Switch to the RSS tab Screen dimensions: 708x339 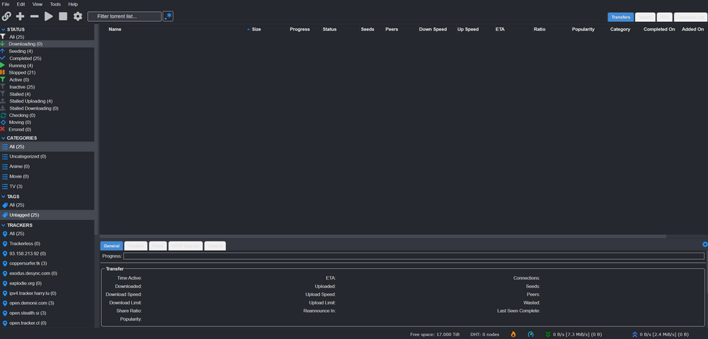point(664,17)
